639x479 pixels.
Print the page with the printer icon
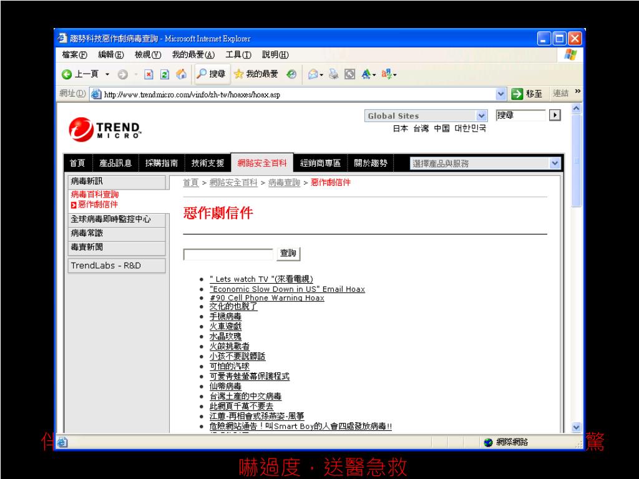[334, 74]
